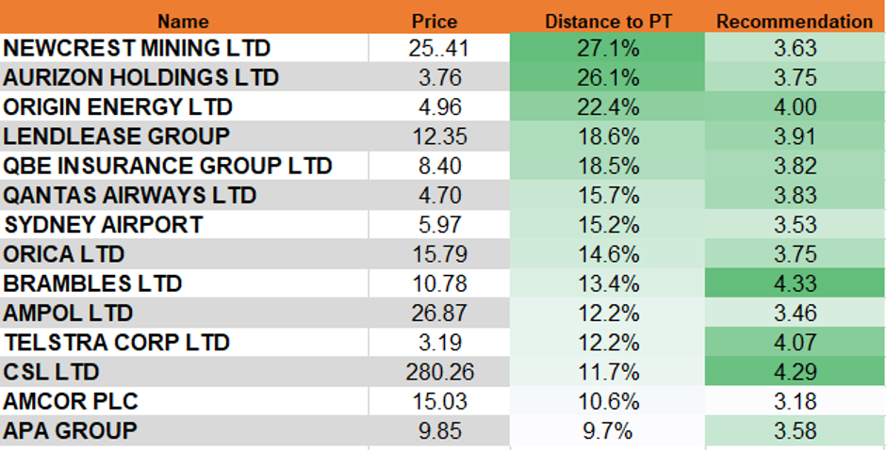Image resolution: width=887 pixels, height=451 pixels.
Task: Click recommendation value 3.91
Action: pos(795,136)
